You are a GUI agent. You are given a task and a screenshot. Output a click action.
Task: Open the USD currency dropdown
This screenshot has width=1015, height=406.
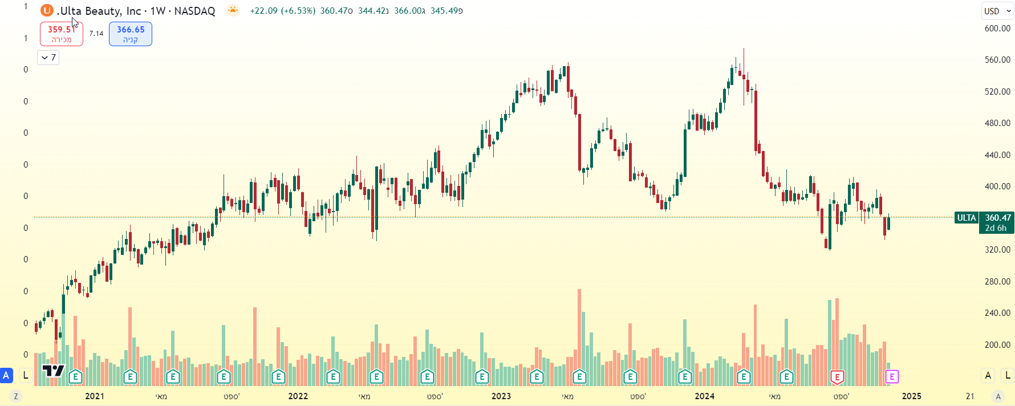tap(996, 10)
